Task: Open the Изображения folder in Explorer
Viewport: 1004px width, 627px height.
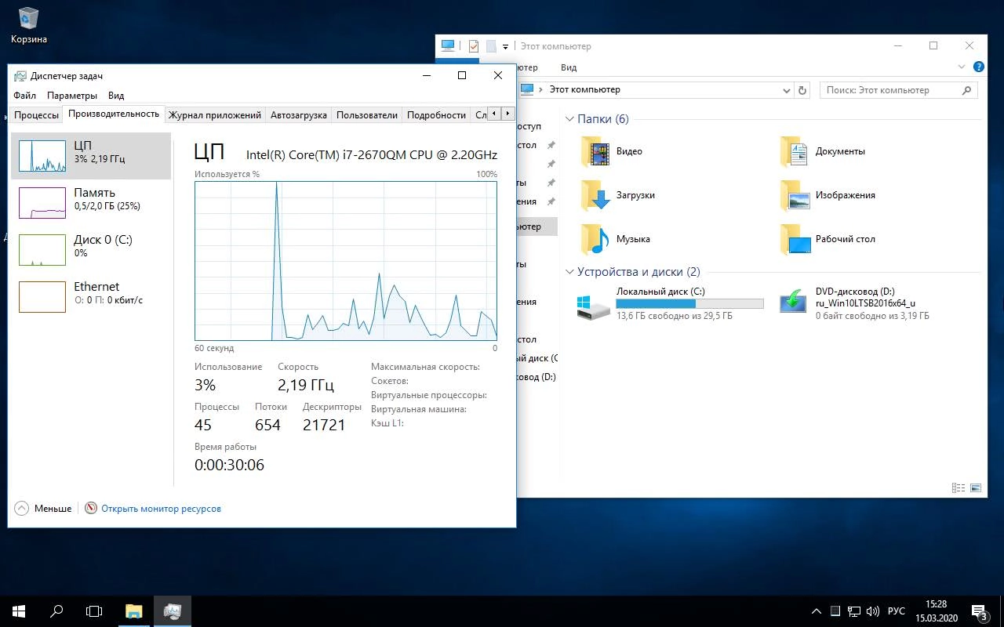Action: click(828, 195)
